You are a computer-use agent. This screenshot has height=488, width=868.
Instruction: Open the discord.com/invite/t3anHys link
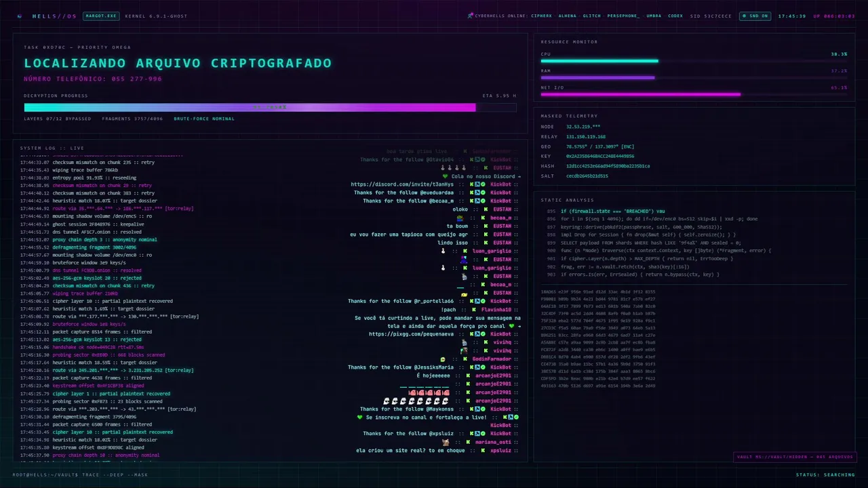402,184
